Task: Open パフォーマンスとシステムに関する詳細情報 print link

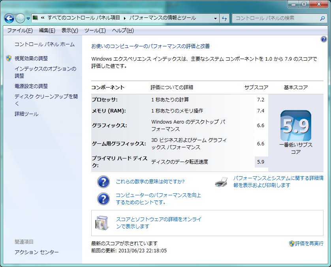Action: pyautogui.click(x=278, y=182)
